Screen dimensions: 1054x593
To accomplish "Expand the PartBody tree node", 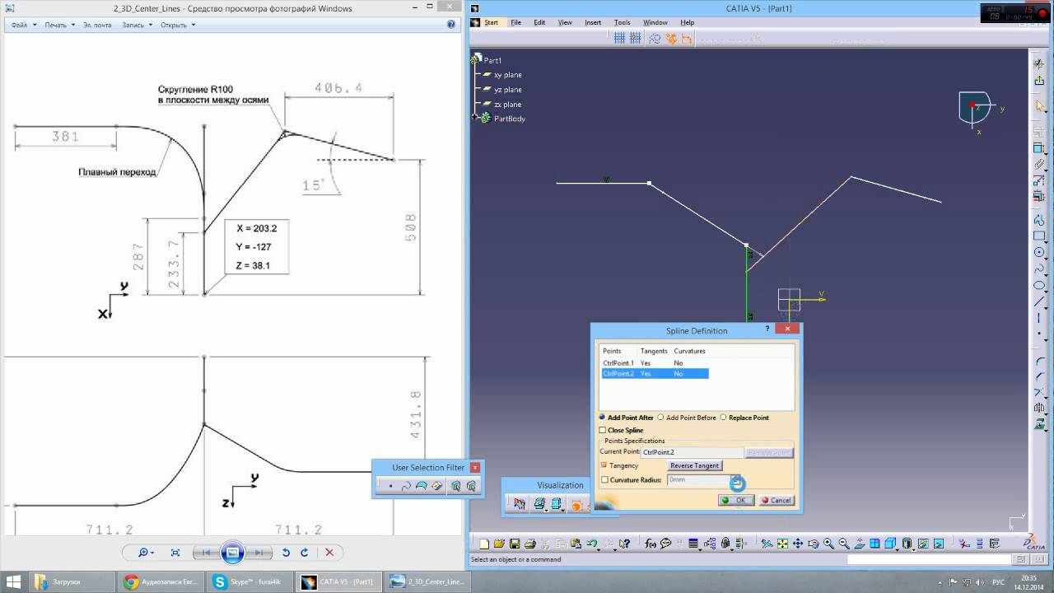I will [x=475, y=118].
